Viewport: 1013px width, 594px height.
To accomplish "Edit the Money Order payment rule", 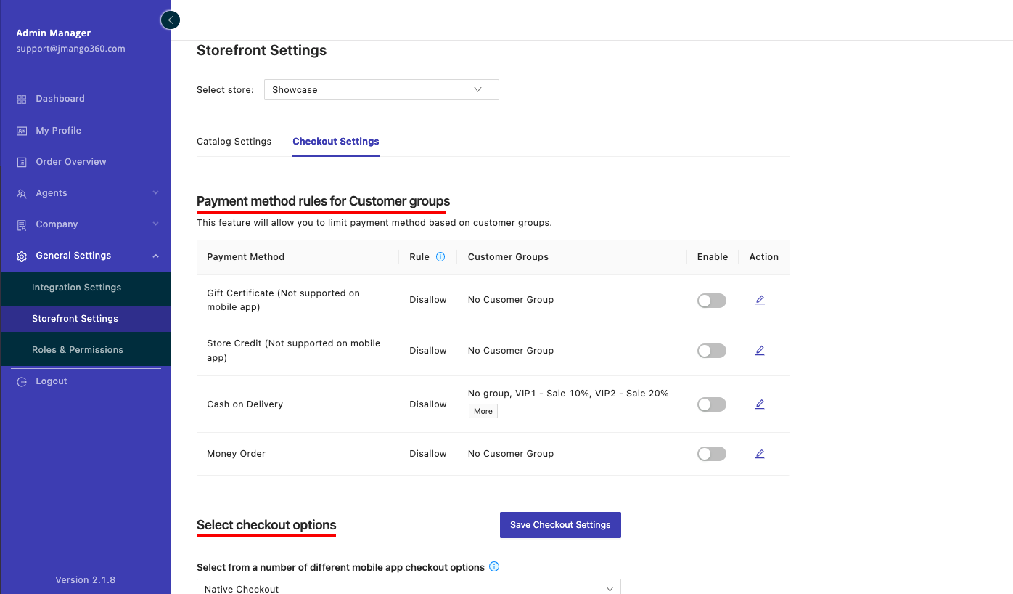I will tap(760, 454).
